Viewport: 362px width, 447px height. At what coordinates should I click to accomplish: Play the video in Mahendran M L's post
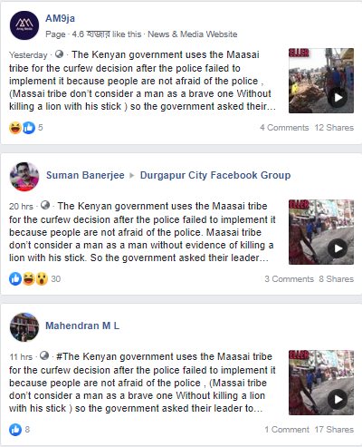(338, 399)
